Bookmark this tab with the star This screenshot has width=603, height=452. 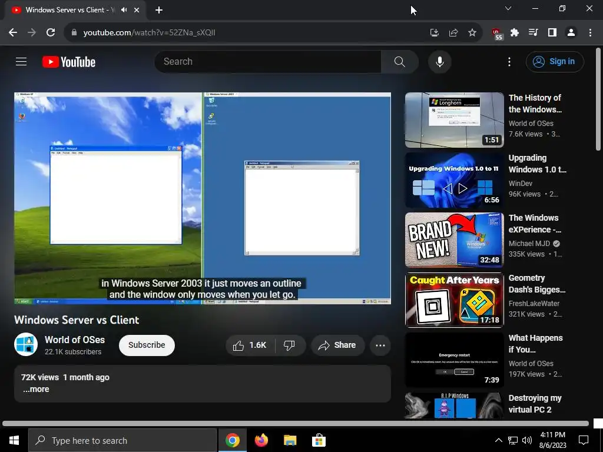tap(472, 33)
